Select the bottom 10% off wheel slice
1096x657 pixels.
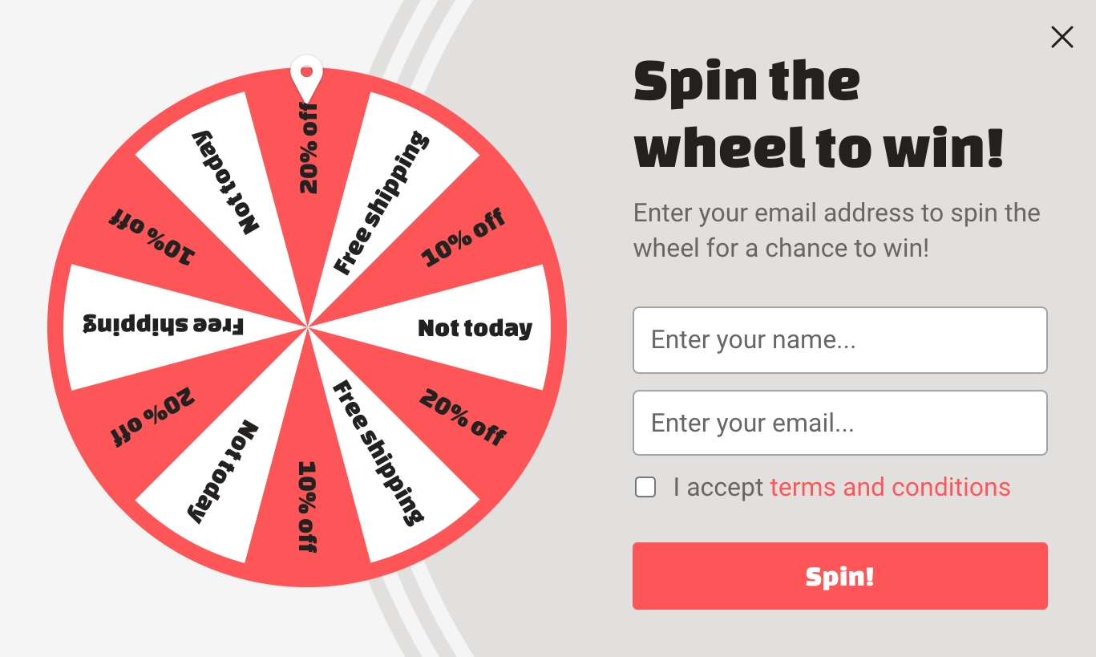click(x=308, y=506)
